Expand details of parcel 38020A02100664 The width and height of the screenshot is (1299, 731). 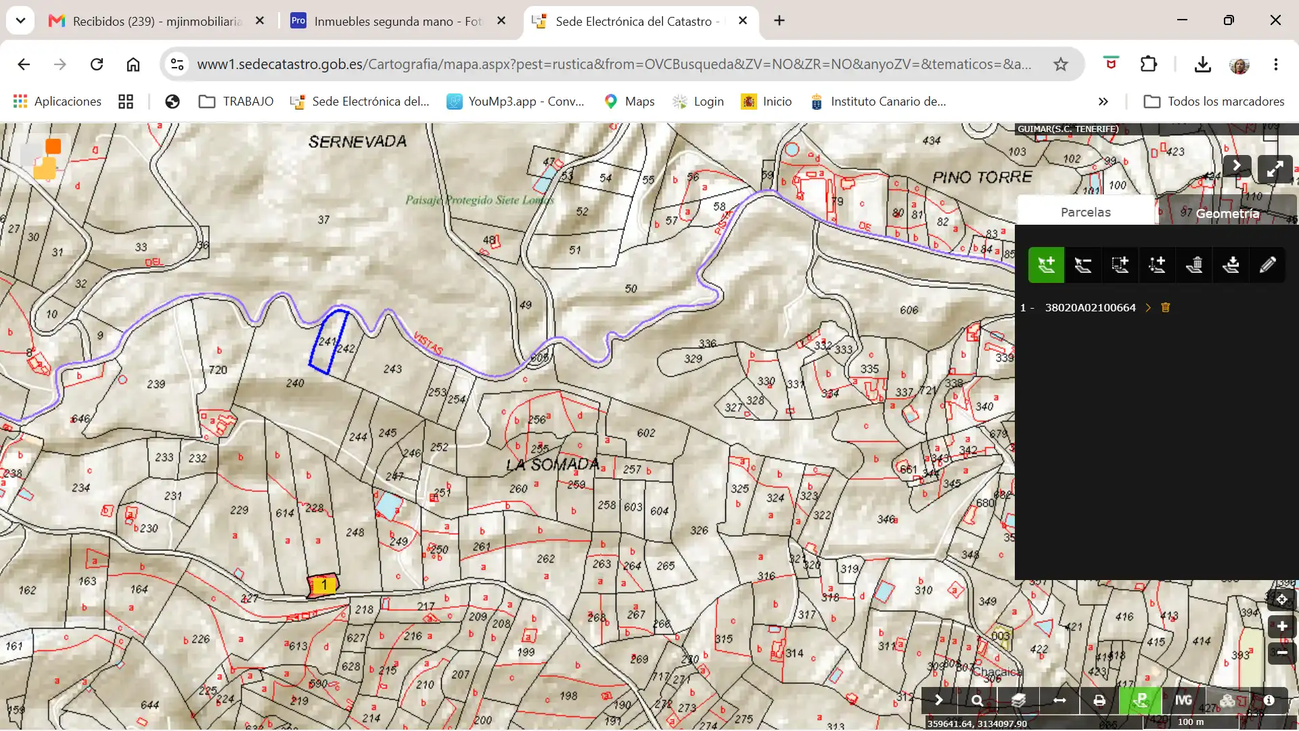click(x=1148, y=307)
